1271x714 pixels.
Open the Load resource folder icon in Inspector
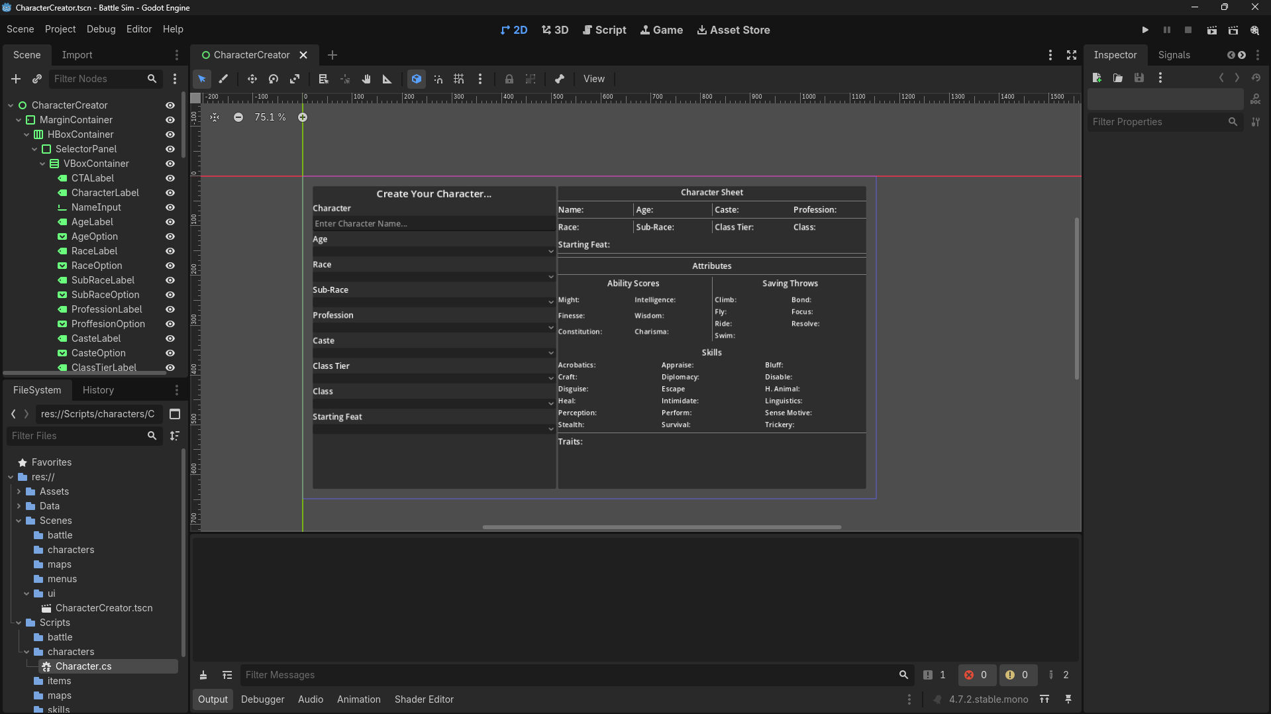coord(1118,78)
